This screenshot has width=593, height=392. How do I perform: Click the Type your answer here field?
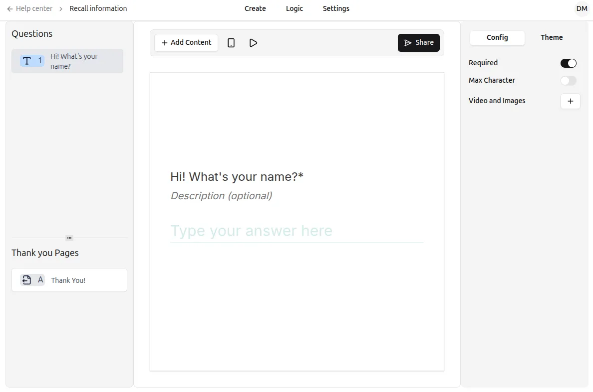[296, 231]
